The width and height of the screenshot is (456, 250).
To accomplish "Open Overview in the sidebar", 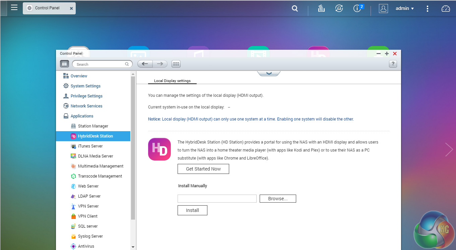I will tap(79, 76).
